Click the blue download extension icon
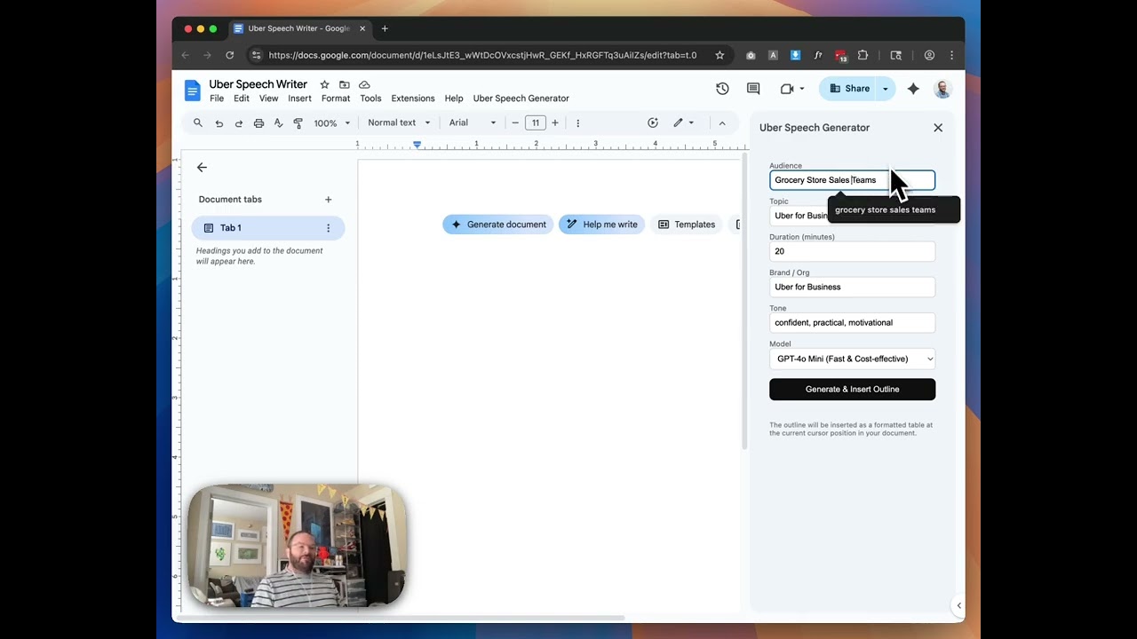This screenshot has height=639, width=1137. click(795, 55)
